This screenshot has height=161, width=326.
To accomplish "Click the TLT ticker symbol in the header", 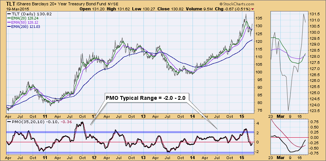I will click(x=10, y=3).
